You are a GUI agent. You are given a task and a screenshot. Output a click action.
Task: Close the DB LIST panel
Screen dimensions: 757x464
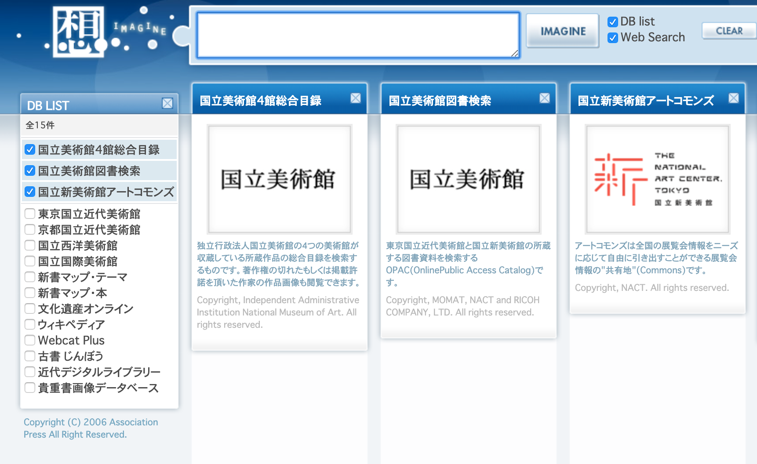pos(167,103)
